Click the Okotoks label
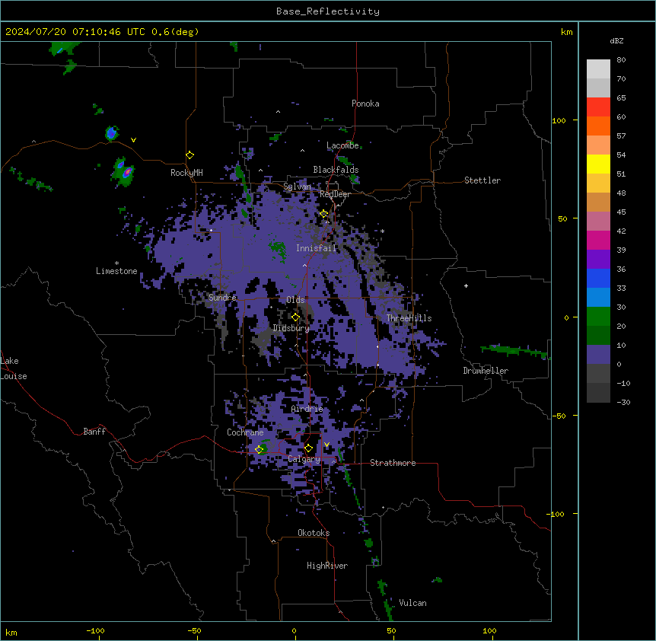Image resolution: width=656 pixels, height=641 pixels. point(314,533)
